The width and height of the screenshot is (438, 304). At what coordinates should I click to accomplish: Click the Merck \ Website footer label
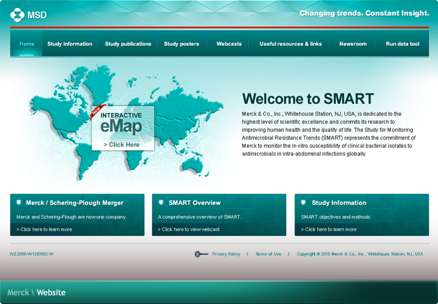[37, 292]
